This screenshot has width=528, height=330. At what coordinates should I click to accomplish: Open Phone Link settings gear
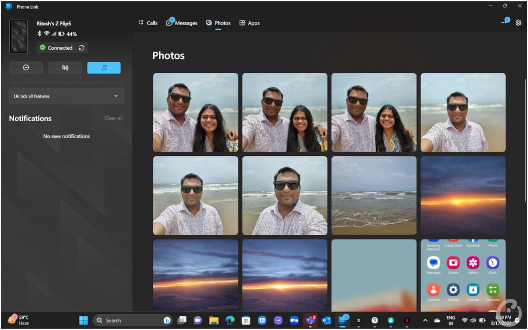[518, 23]
